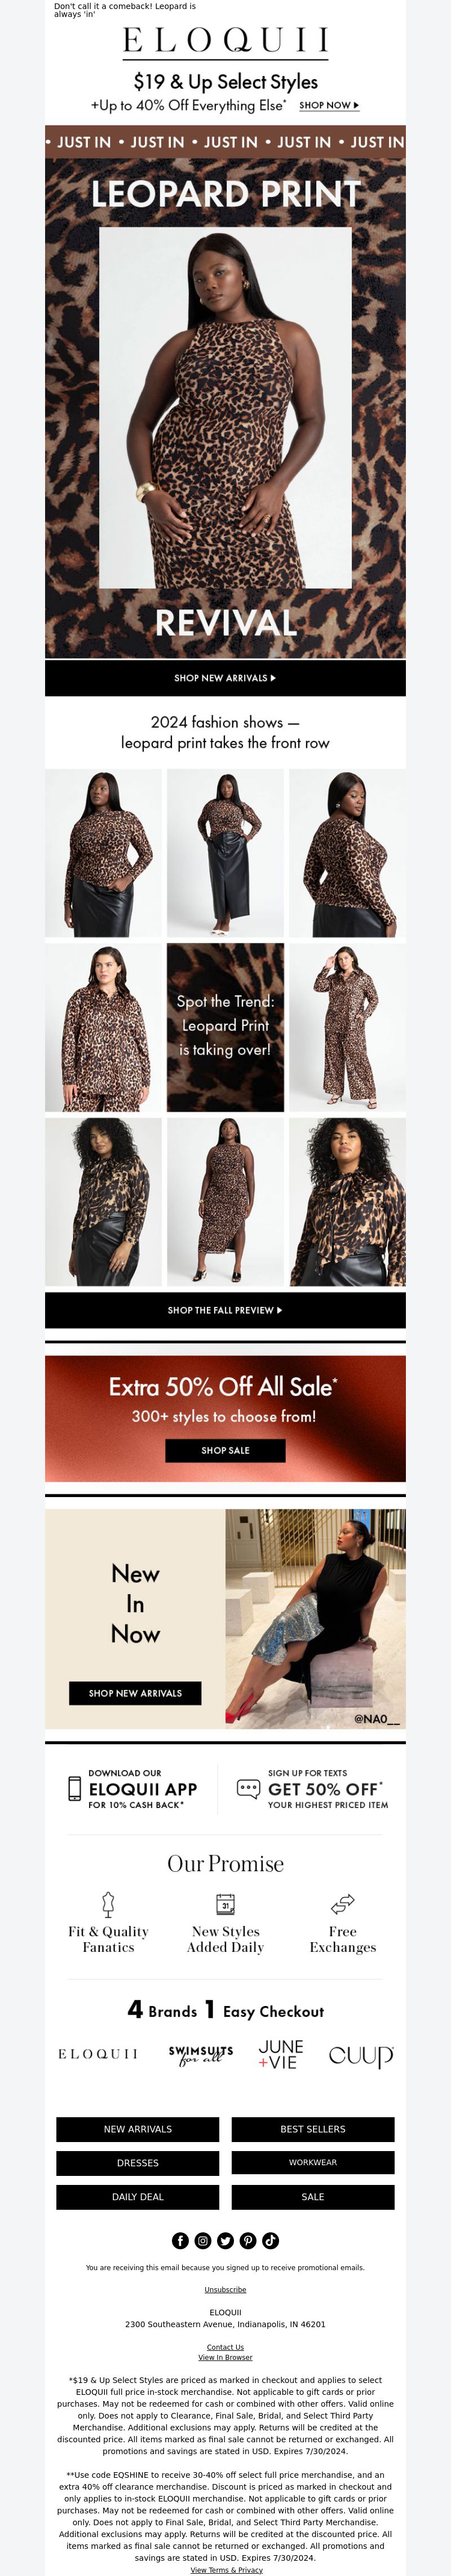Tap the phone icon beside ELOQUII APP
Image resolution: width=451 pixels, height=2576 pixels.
click(x=74, y=1788)
